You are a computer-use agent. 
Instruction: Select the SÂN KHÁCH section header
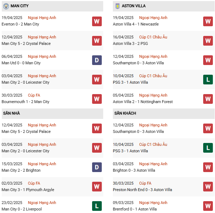(125, 113)
